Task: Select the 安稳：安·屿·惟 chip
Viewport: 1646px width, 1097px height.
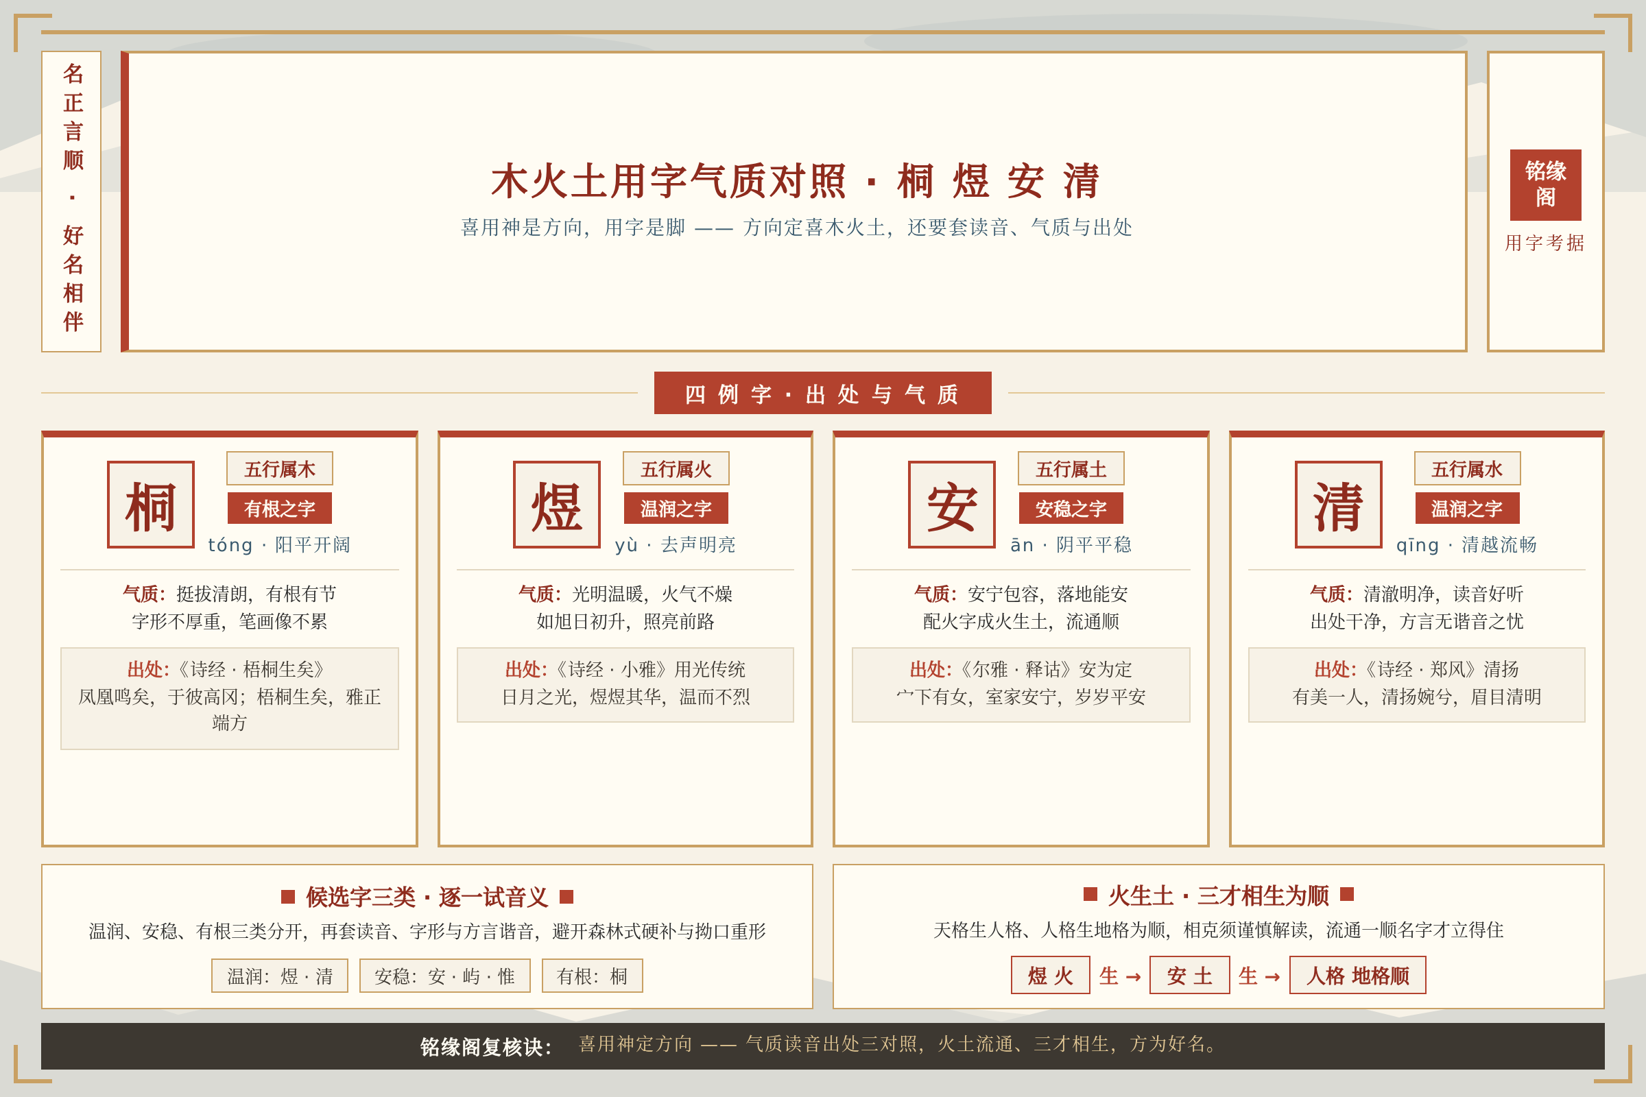Action: coord(444,976)
